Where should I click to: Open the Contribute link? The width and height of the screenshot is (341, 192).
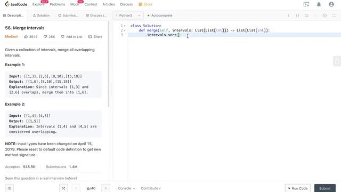point(151,188)
